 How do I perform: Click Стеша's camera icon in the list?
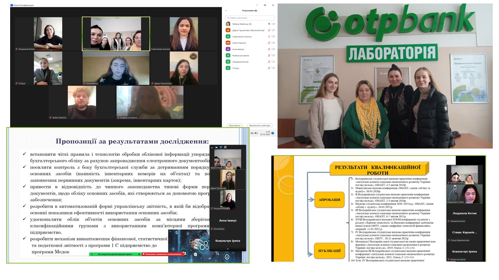(273, 68)
